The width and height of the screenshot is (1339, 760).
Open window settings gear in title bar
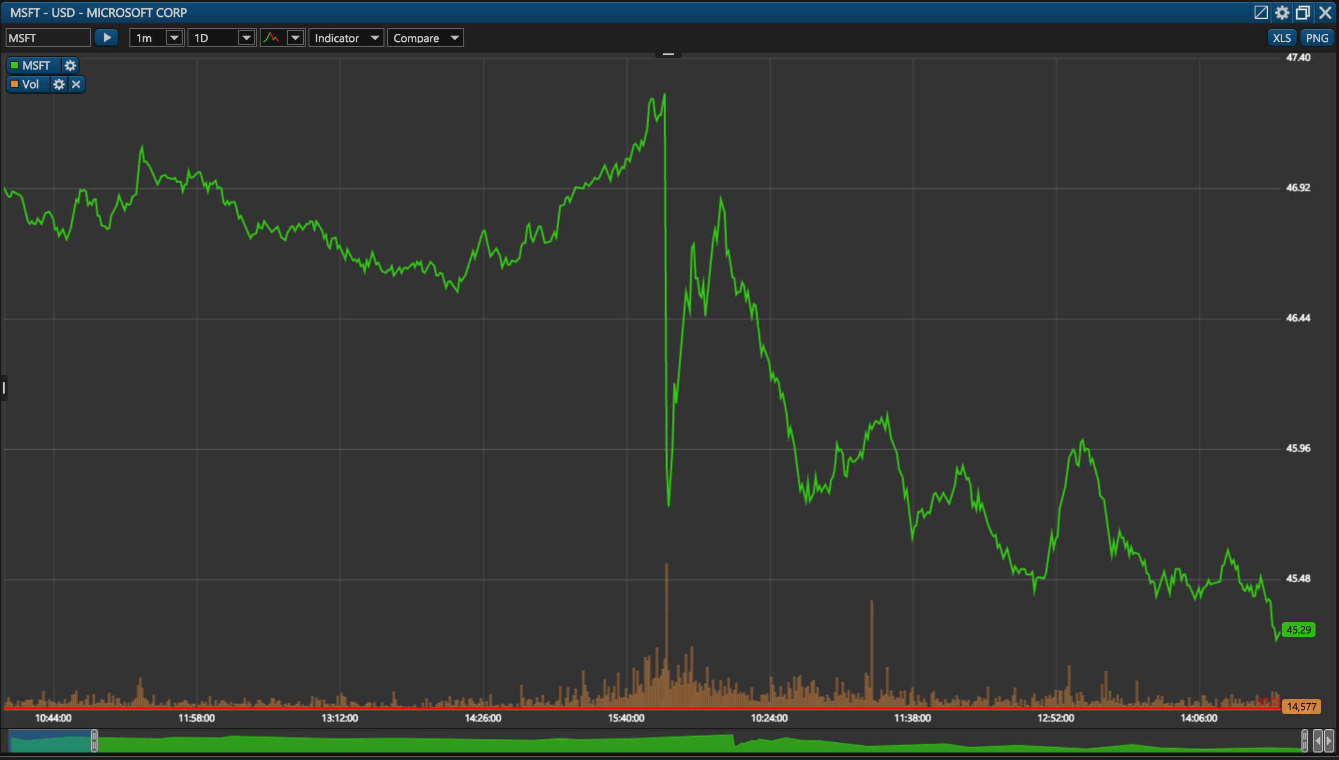coord(1282,12)
